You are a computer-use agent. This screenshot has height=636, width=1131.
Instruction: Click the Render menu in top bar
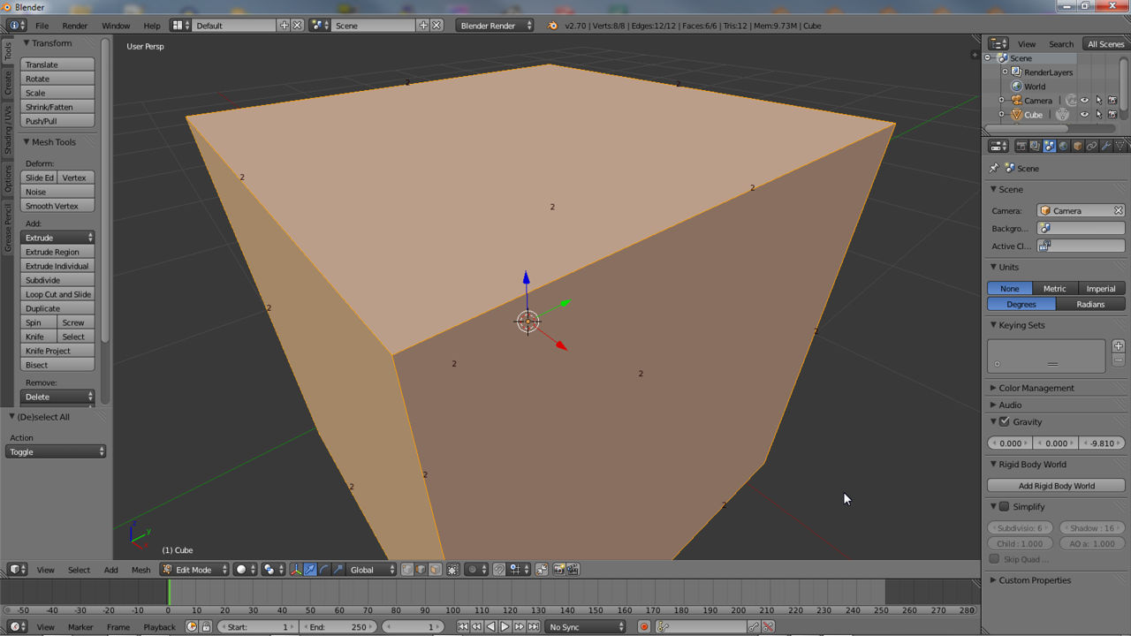click(74, 26)
